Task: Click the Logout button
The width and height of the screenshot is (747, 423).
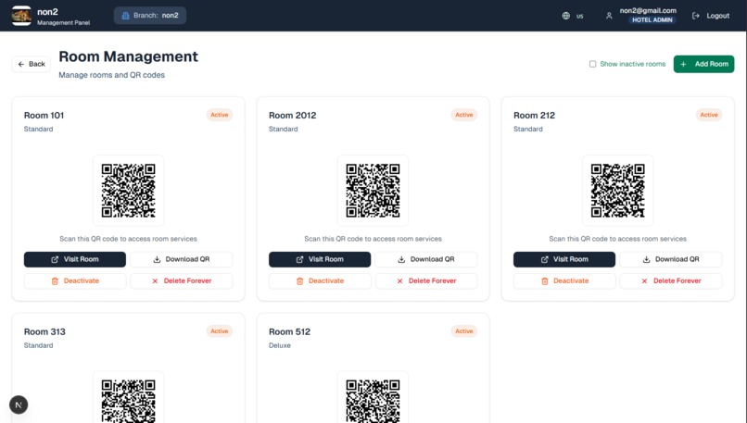Action: point(710,16)
